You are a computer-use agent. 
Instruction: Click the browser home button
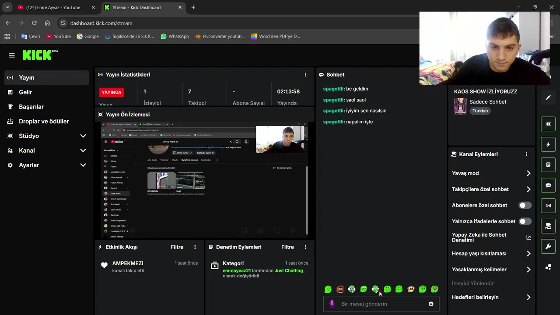47,23
